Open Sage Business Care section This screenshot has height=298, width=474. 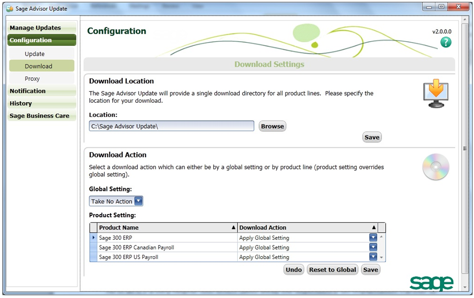point(42,115)
